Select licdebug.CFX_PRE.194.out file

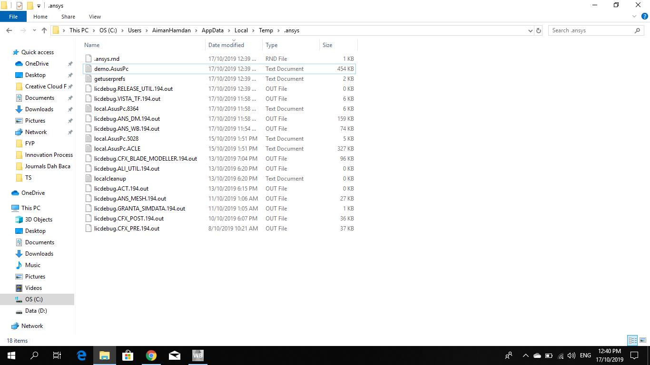pos(127,229)
